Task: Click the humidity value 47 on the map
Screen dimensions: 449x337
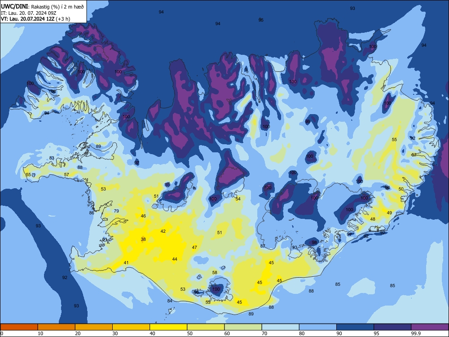Action: pyautogui.click(x=194, y=247)
